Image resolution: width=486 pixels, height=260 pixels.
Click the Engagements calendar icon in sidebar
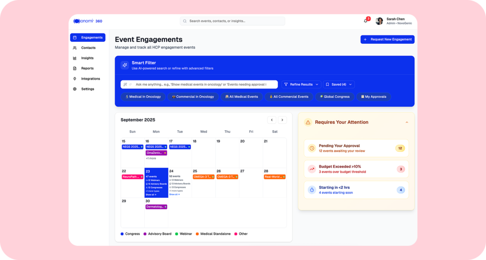[x=75, y=37]
